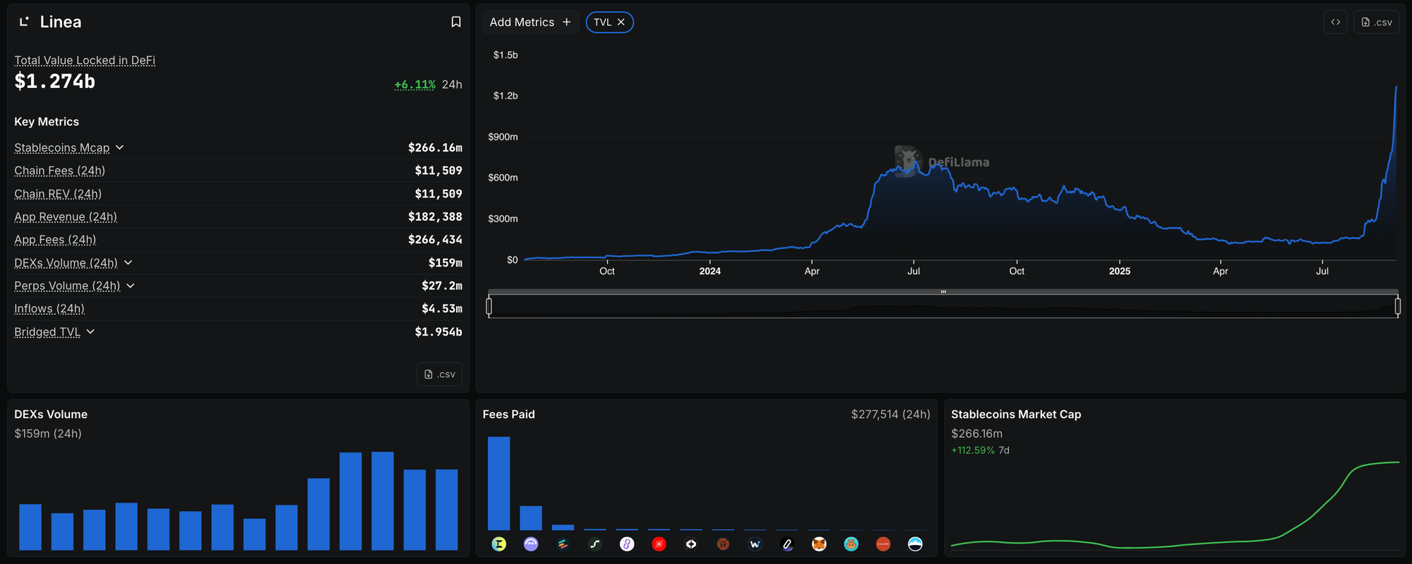
Task: Click the PancakeSwap bunny icon
Action: tap(851, 544)
